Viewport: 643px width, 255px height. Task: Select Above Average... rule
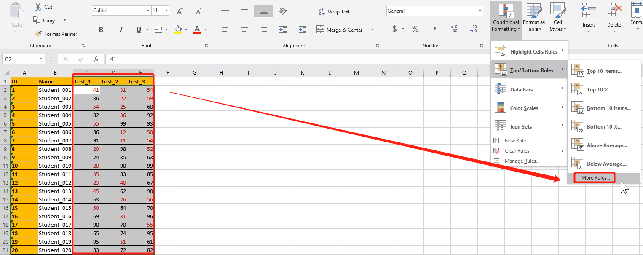pos(604,145)
